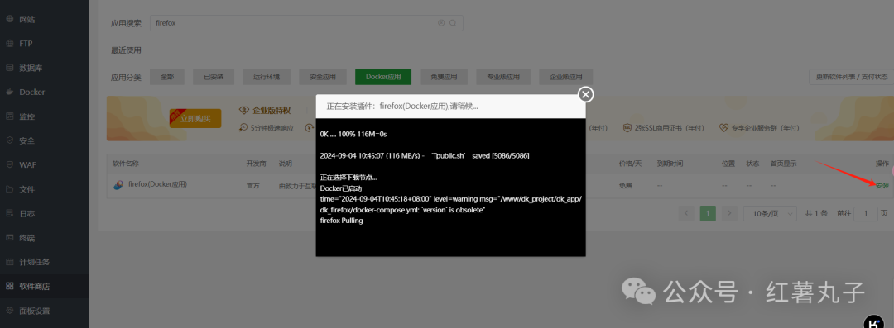This screenshot has width=894, height=328.
Task: Open the Docker whale icon in sidebar
Action: 9,92
